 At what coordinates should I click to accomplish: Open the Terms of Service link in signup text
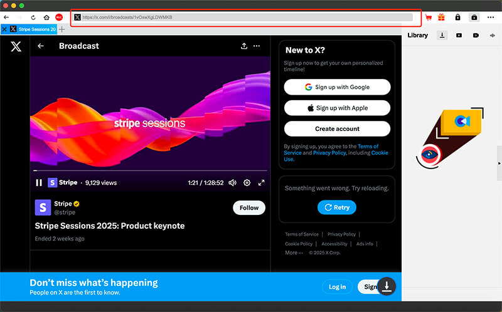[368, 147]
